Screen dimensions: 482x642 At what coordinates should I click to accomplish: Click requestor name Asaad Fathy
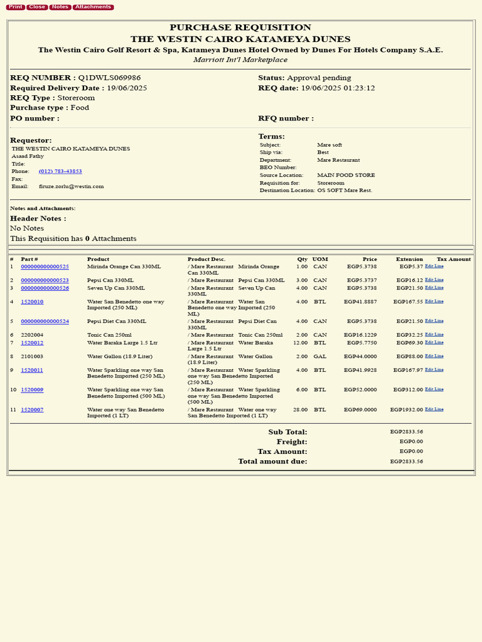[28, 156]
